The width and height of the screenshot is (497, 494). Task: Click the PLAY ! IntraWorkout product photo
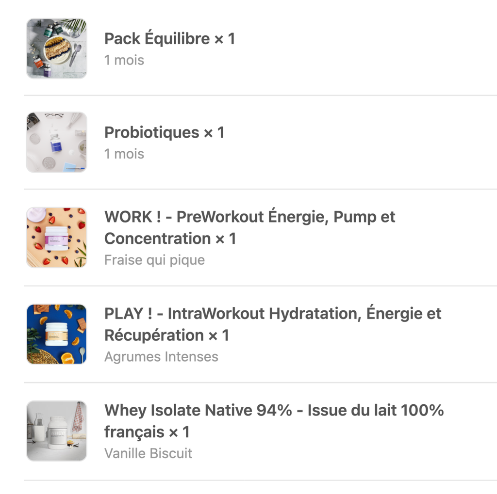(x=56, y=334)
